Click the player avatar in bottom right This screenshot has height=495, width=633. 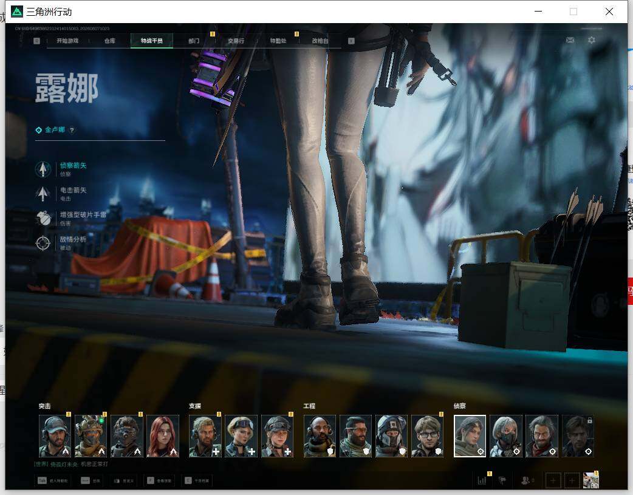pyautogui.click(x=590, y=480)
